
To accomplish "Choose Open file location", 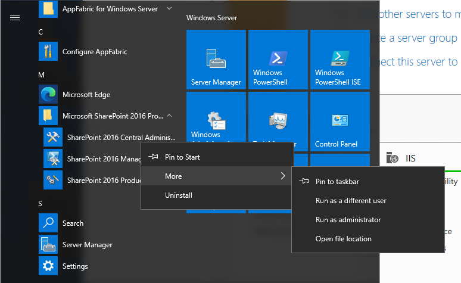I will pos(368,239).
